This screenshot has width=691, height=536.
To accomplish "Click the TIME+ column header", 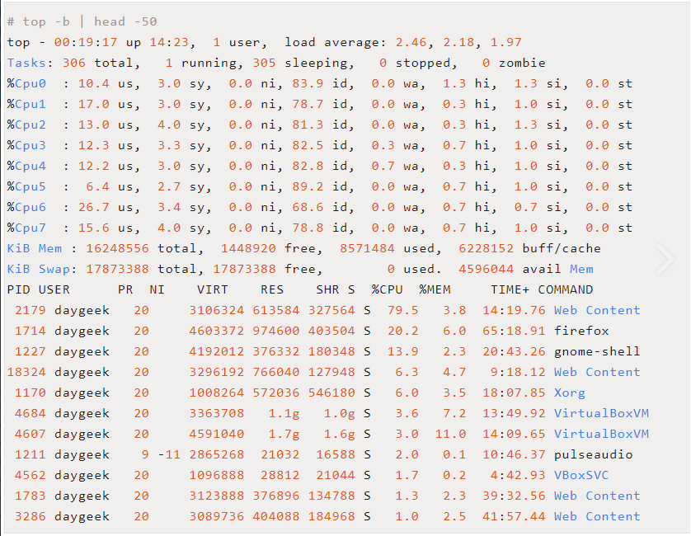I will click(510, 289).
